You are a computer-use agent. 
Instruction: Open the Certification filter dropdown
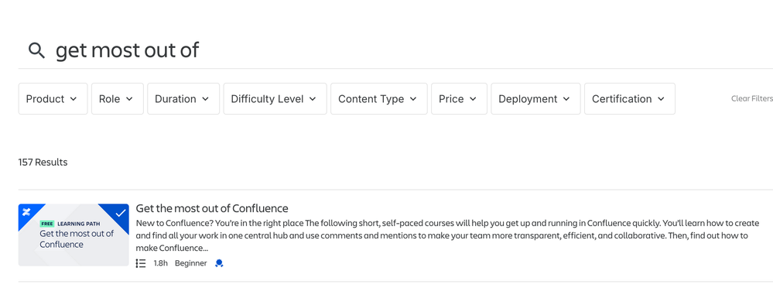coord(630,98)
